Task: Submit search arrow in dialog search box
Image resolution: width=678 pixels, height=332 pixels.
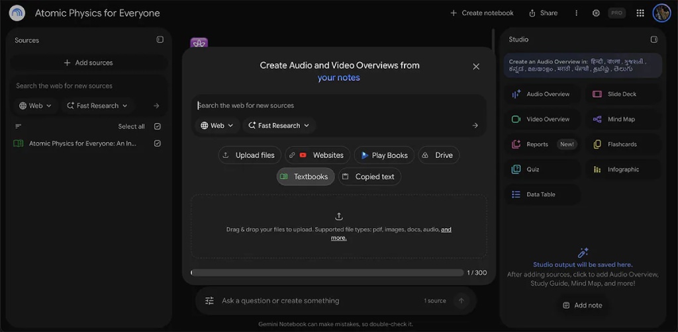Action: (x=475, y=126)
